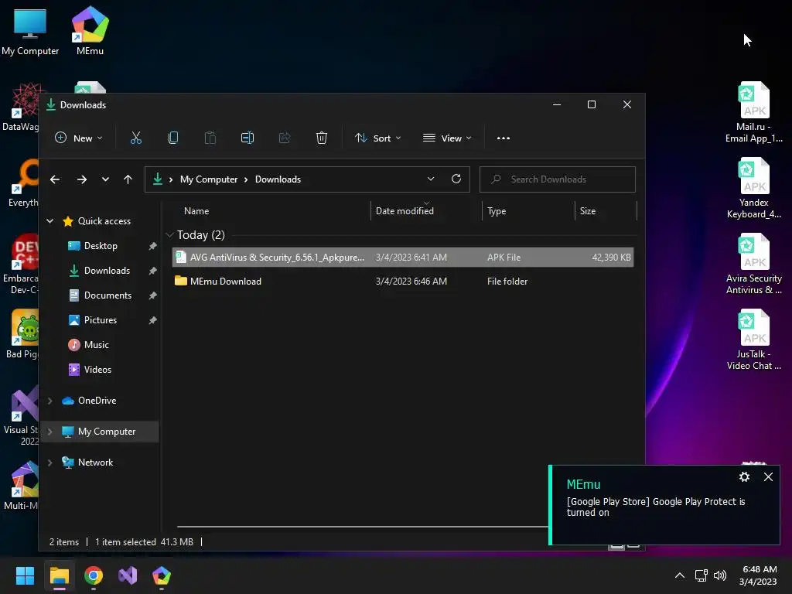792x594 pixels.
Task: Open MEmu desktop shortcut icon
Action: point(90,31)
